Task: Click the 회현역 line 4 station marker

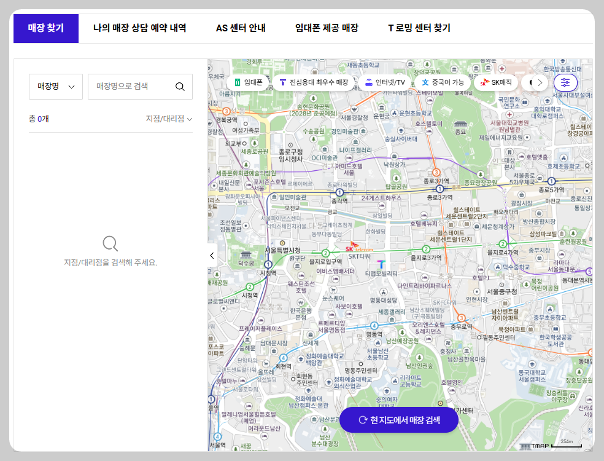Action: (283, 358)
